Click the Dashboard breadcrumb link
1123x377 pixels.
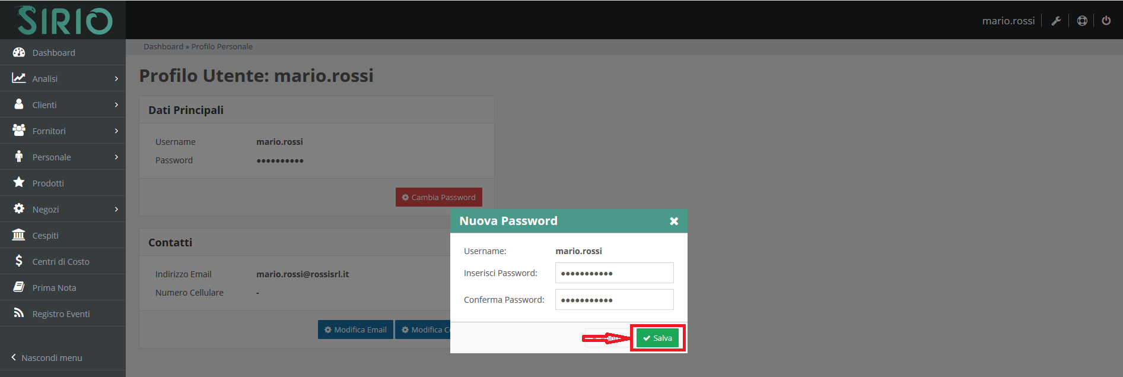(163, 46)
